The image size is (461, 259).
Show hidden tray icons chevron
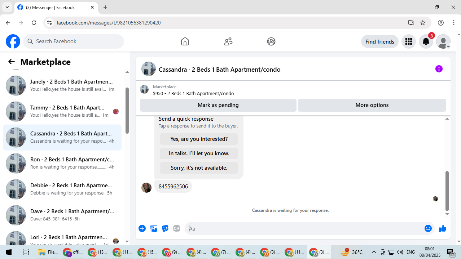(374, 252)
